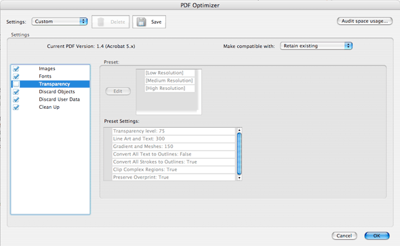This screenshot has height=246, width=400.
Task: Select the Images panel label
Action: 47,68
